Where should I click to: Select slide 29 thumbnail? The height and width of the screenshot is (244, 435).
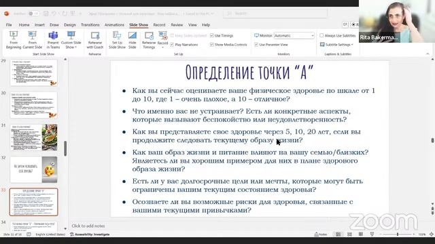point(33,73)
